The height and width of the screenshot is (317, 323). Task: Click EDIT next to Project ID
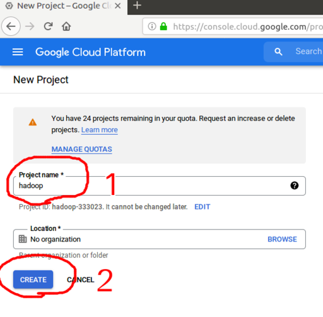tap(202, 207)
